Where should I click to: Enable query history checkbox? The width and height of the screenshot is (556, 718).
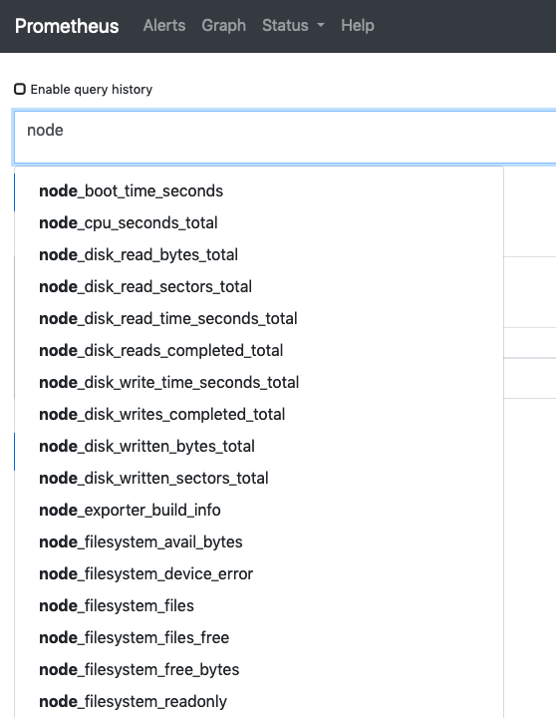20,89
